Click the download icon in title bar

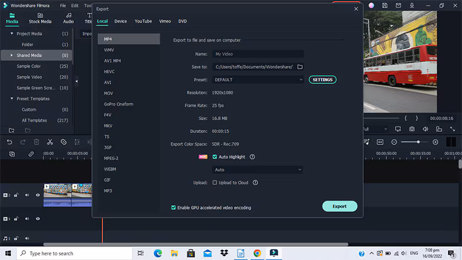(412, 5)
